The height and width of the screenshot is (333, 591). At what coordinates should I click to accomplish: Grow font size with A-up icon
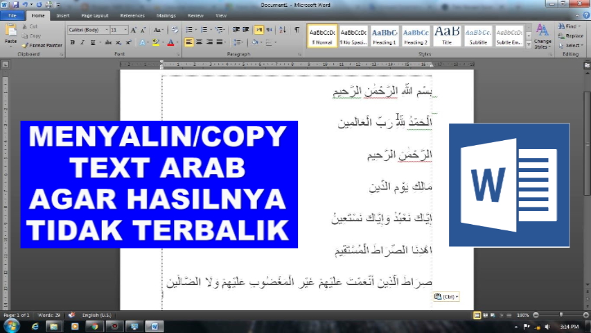pyautogui.click(x=134, y=30)
